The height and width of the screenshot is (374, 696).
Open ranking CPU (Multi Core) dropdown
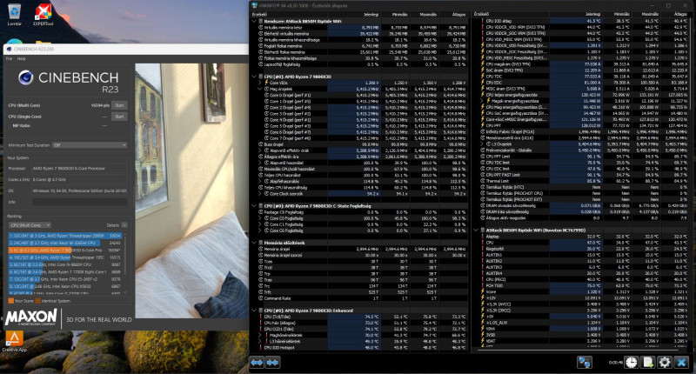pos(30,225)
